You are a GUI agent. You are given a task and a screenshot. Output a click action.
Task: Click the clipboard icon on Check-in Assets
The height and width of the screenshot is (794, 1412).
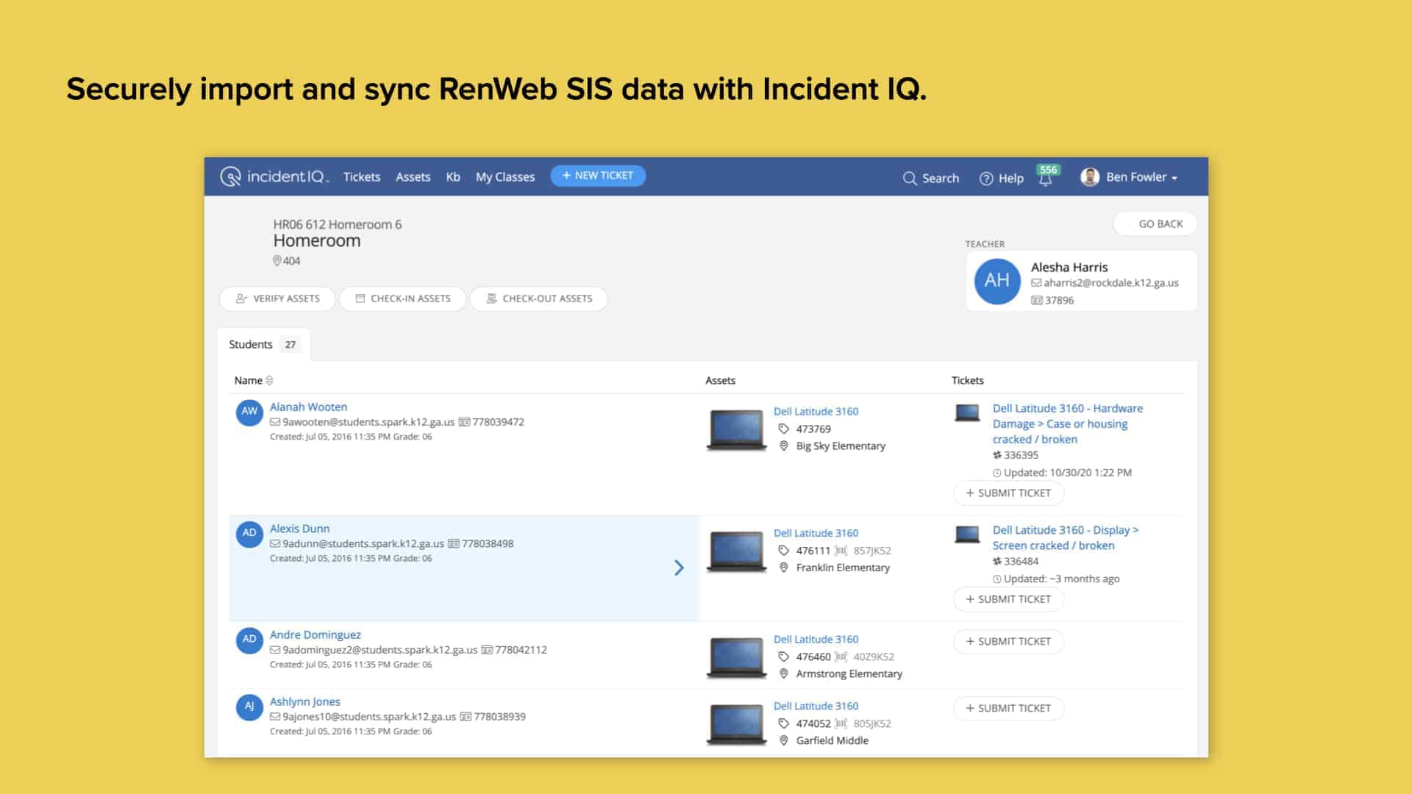click(x=361, y=298)
